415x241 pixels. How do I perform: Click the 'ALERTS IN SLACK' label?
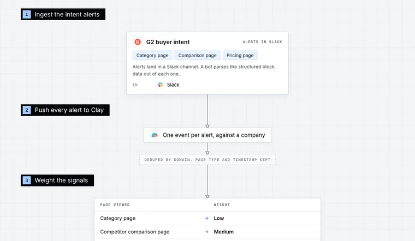tap(262, 42)
